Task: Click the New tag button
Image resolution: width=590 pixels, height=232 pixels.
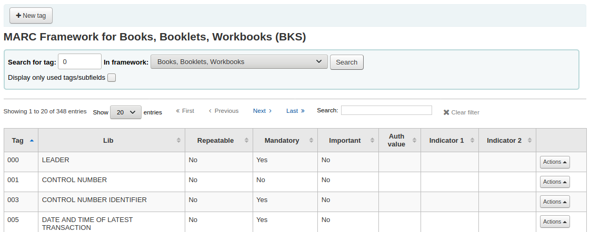Action: (x=31, y=16)
